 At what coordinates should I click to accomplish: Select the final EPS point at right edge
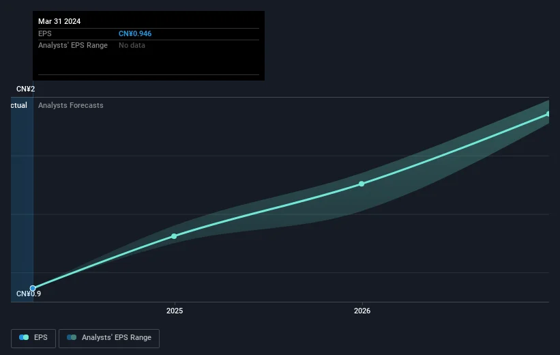[548, 114]
